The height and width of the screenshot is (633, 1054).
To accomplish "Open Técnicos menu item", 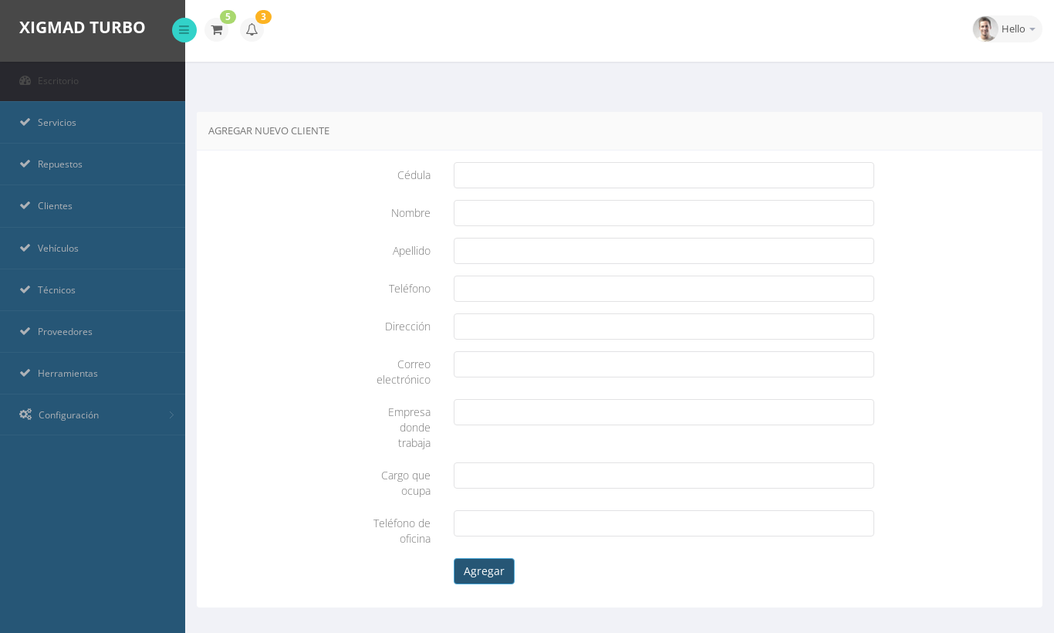I will tap(93, 290).
